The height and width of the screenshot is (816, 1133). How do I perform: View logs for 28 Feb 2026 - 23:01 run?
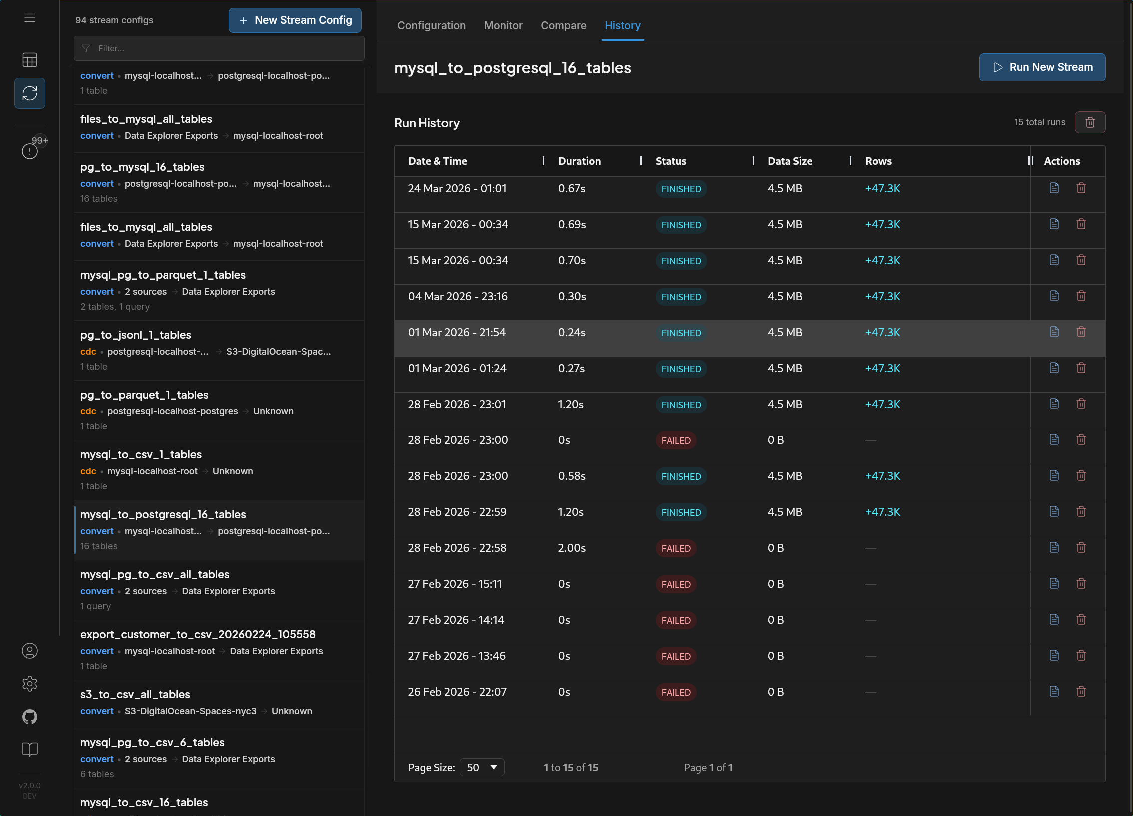tap(1054, 404)
